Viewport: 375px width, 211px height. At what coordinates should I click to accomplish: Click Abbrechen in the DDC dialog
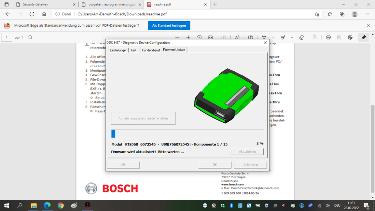click(x=250, y=165)
